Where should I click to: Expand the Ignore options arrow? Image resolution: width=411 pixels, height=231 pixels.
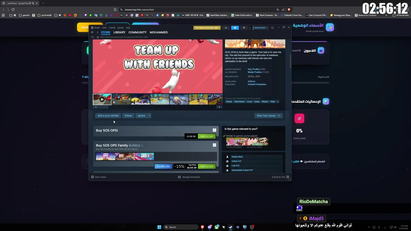coord(149,116)
